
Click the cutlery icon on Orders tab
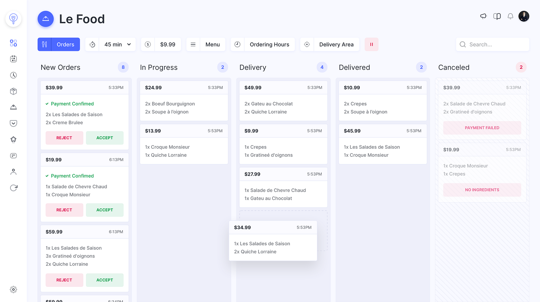(45, 44)
